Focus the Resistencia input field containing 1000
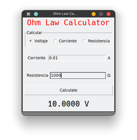This screenshot has height=140, width=137. pyautogui.click(x=78, y=75)
